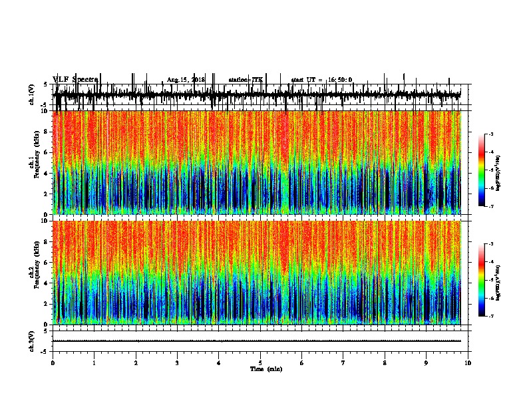Image resolution: width=527 pixels, height=407 pixels.
Task: Click inside the ch.1 spectrogram panel
Action: pos(257,162)
